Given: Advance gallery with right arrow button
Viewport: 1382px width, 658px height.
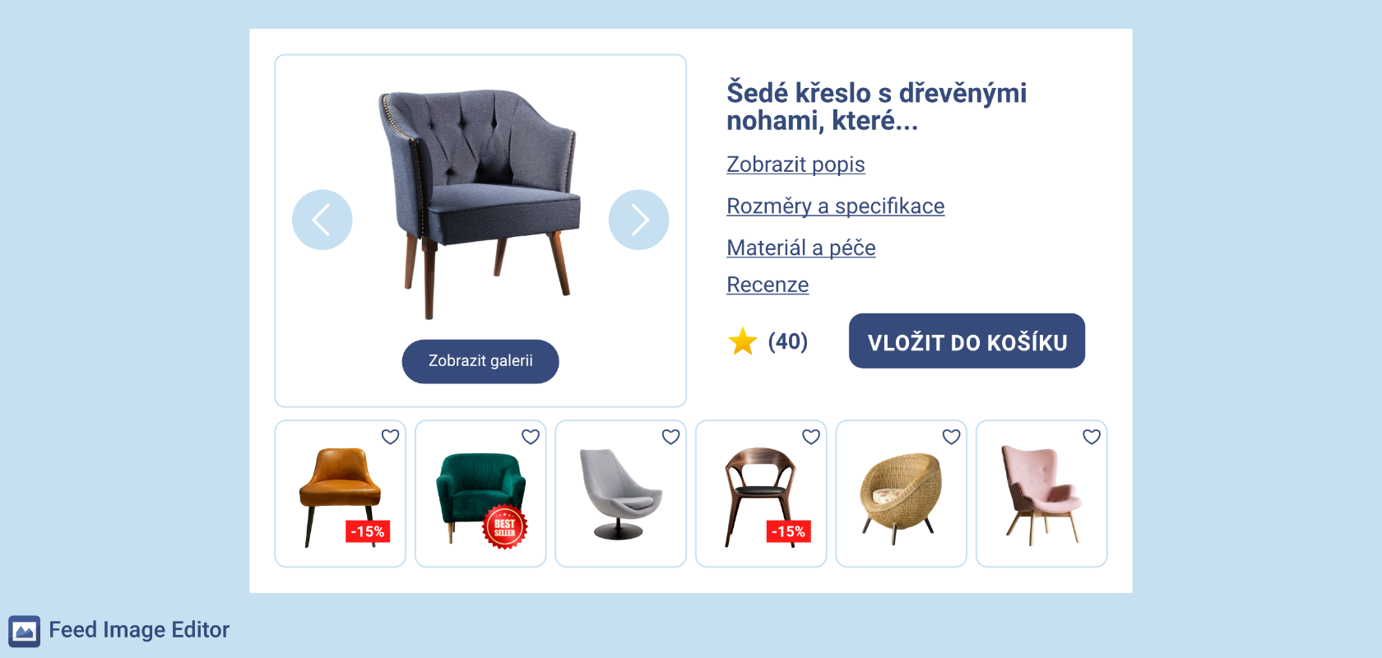Looking at the screenshot, I should pyautogui.click(x=638, y=220).
